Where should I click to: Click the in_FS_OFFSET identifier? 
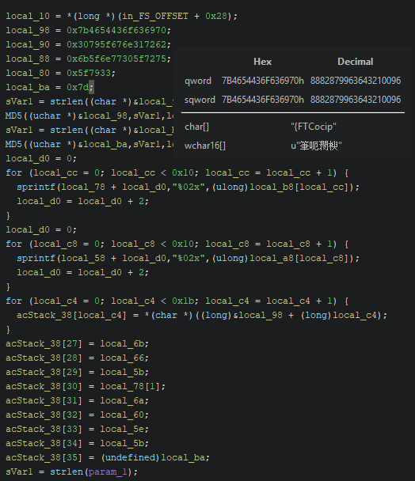[x=155, y=17]
